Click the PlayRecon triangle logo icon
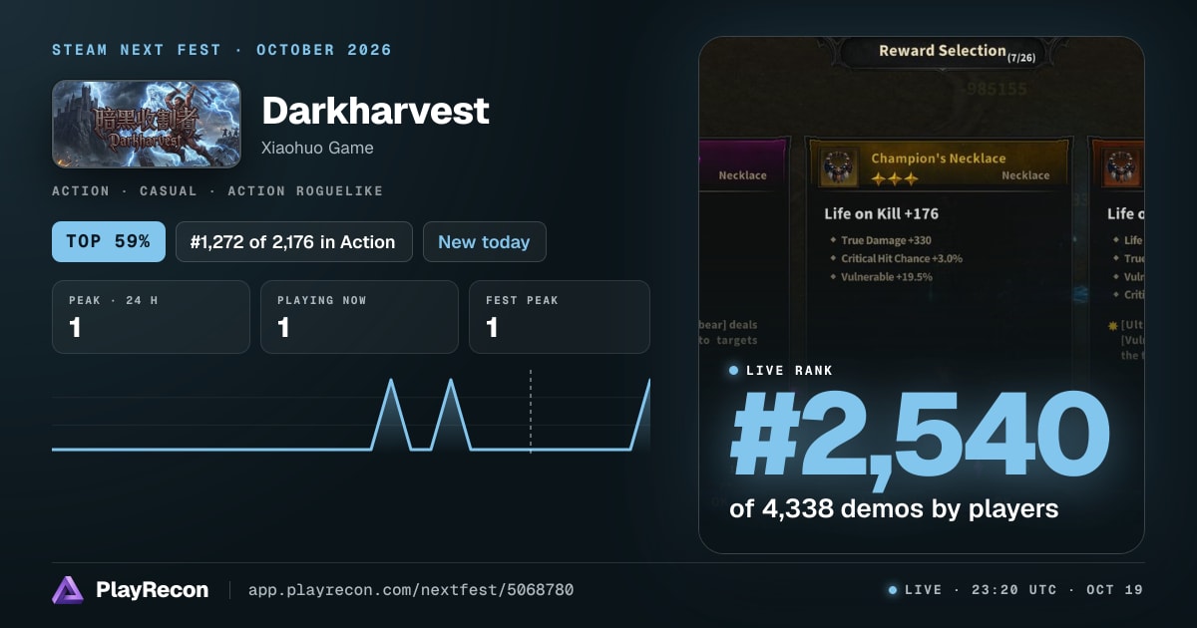Viewport: 1197px width, 628px height. 68,590
